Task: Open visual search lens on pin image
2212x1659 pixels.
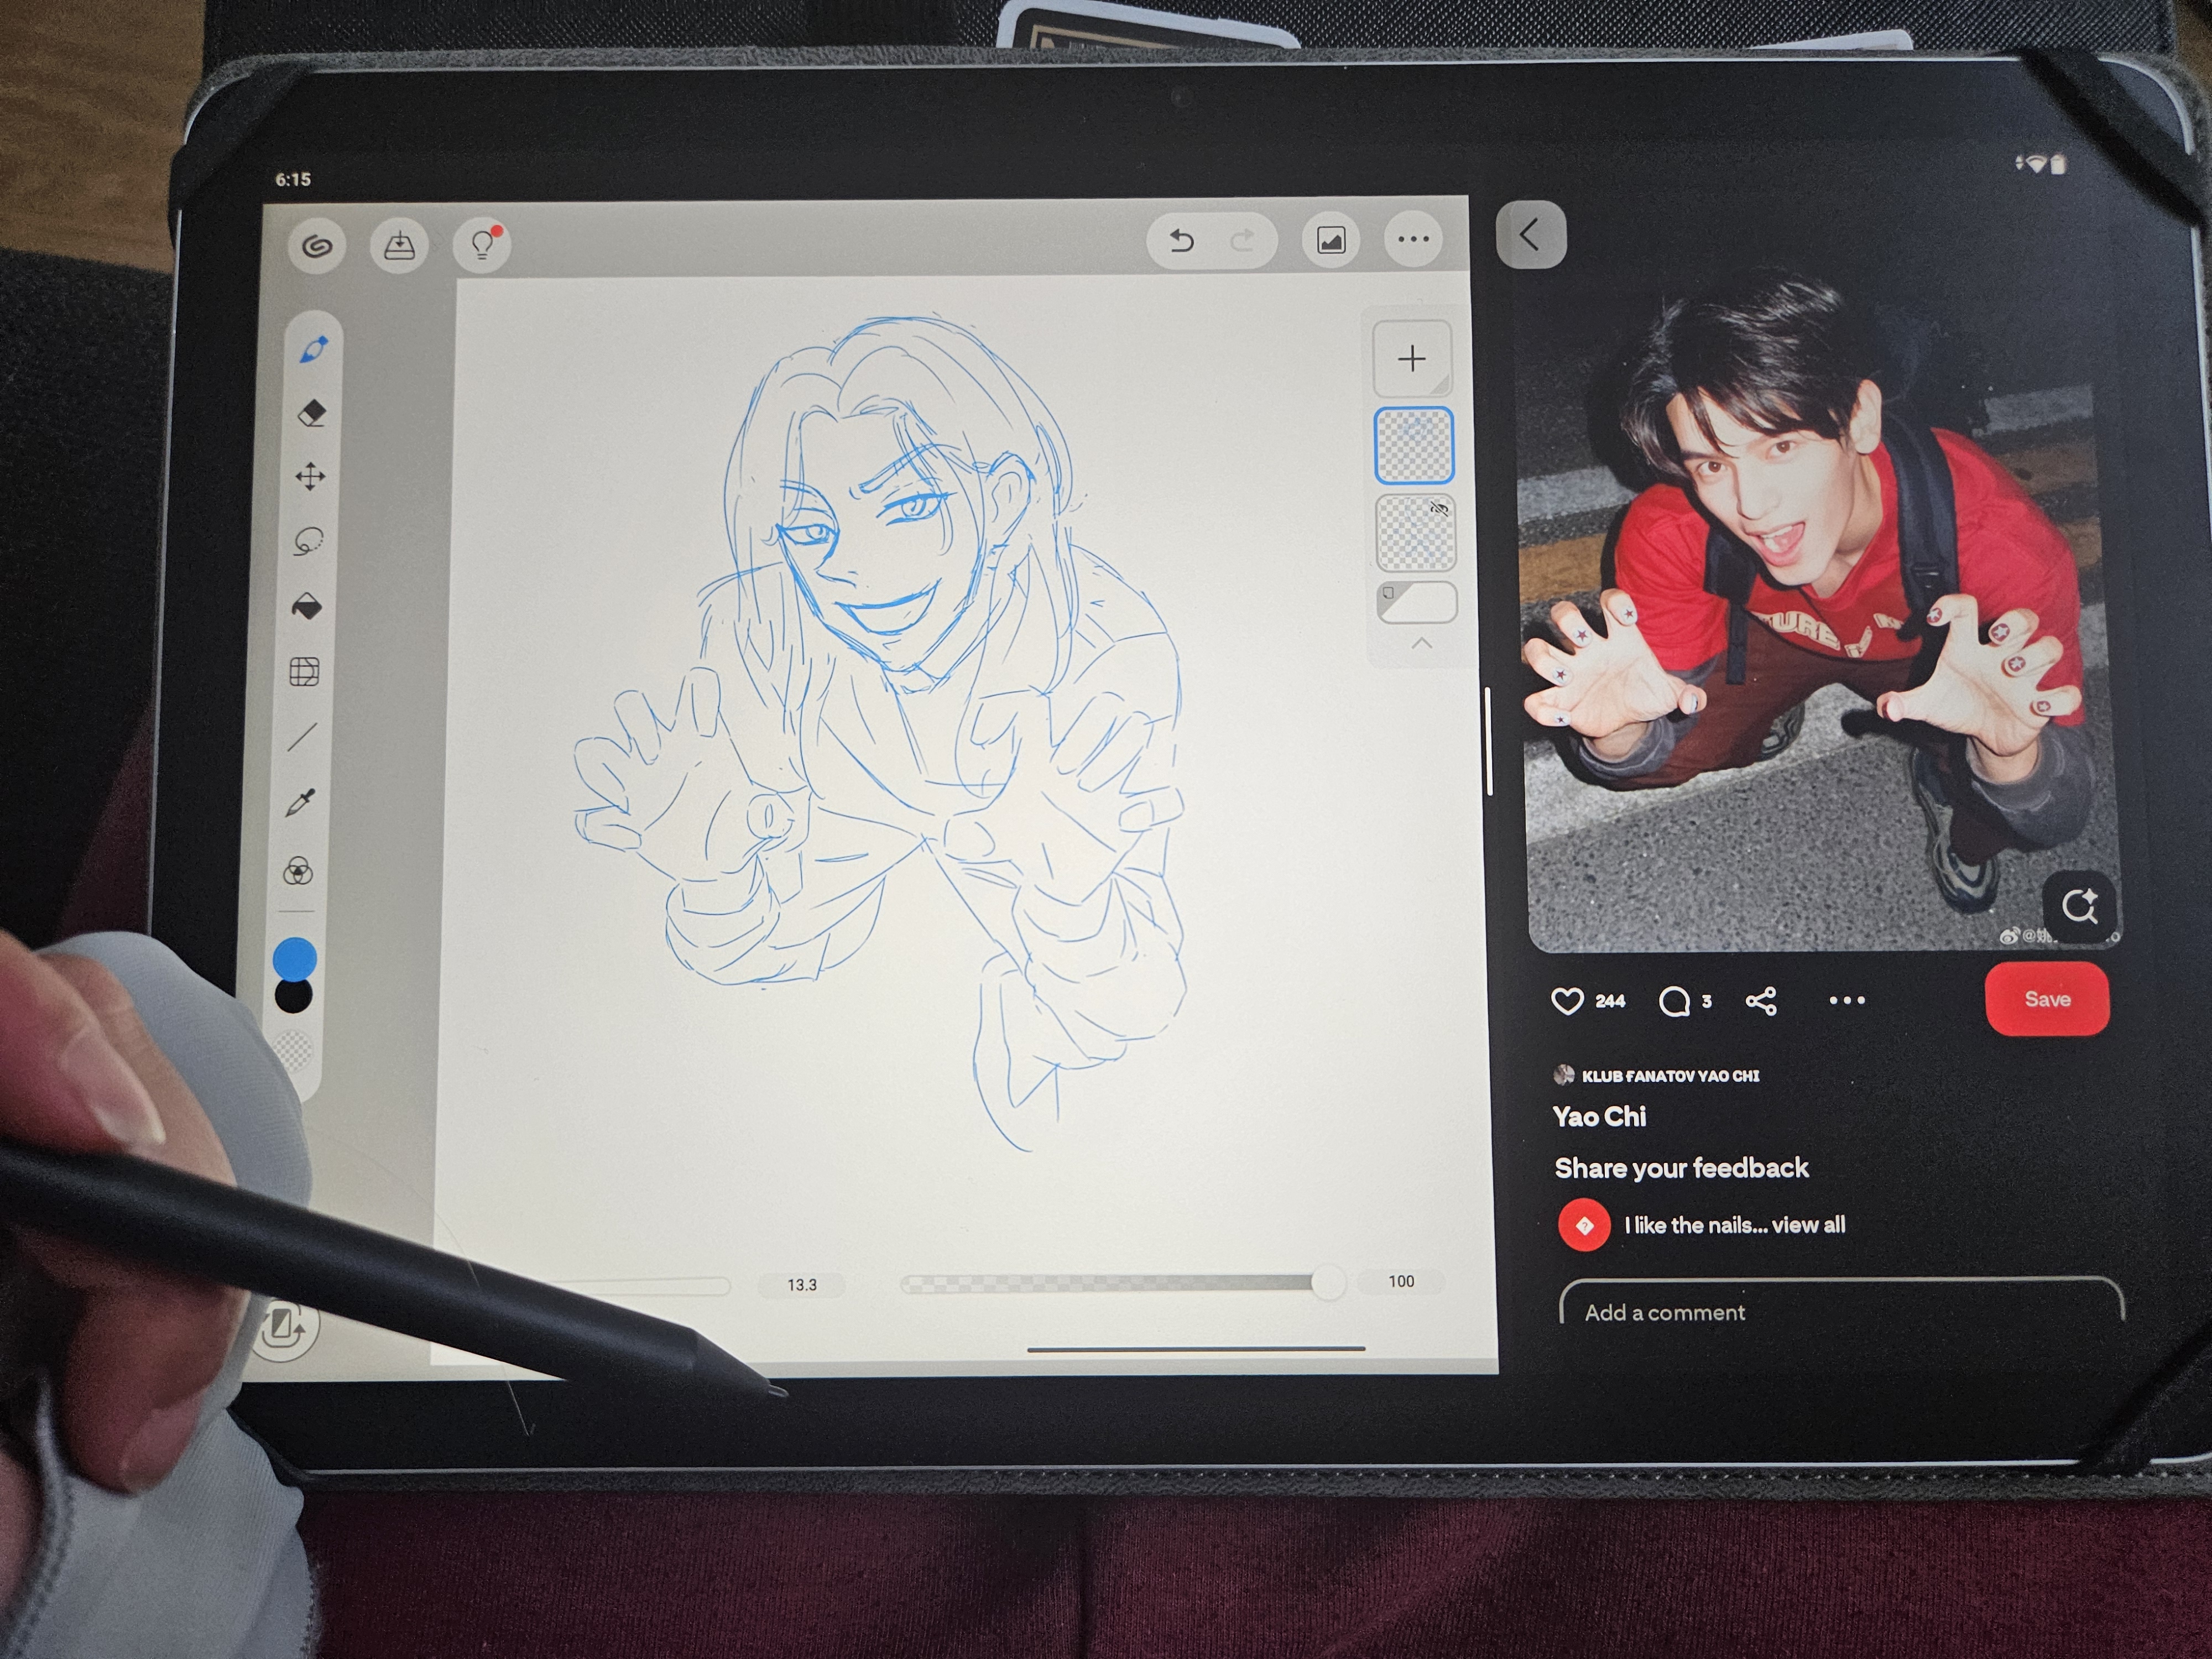Action: click(x=2079, y=906)
